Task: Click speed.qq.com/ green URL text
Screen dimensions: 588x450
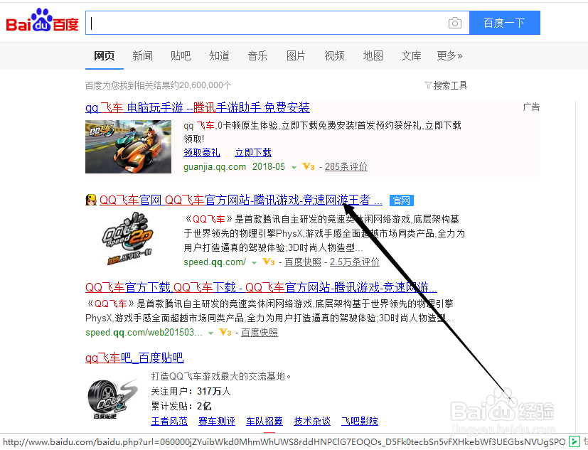Action: click(215, 262)
